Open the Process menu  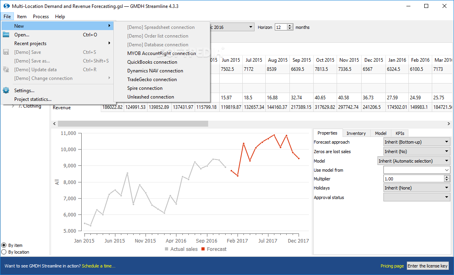click(x=41, y=17)
